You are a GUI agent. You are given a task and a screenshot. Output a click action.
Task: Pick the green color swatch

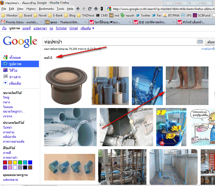[20, 162]
